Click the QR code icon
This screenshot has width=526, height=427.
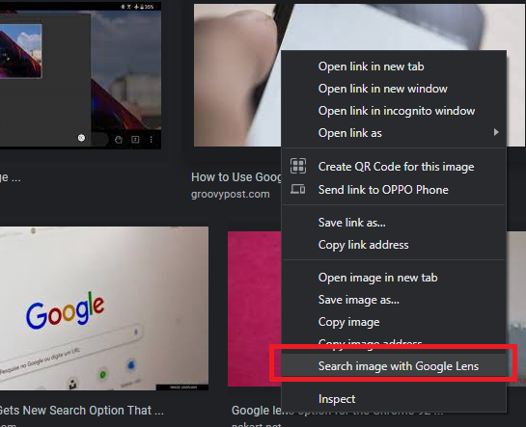pyautogui.click(x=298, y=166)
